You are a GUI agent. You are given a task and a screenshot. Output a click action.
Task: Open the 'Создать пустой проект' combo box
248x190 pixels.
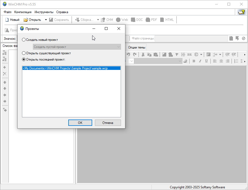[77, 47]
